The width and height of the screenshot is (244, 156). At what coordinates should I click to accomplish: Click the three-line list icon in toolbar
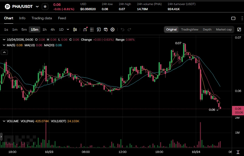tap(92, 29)
